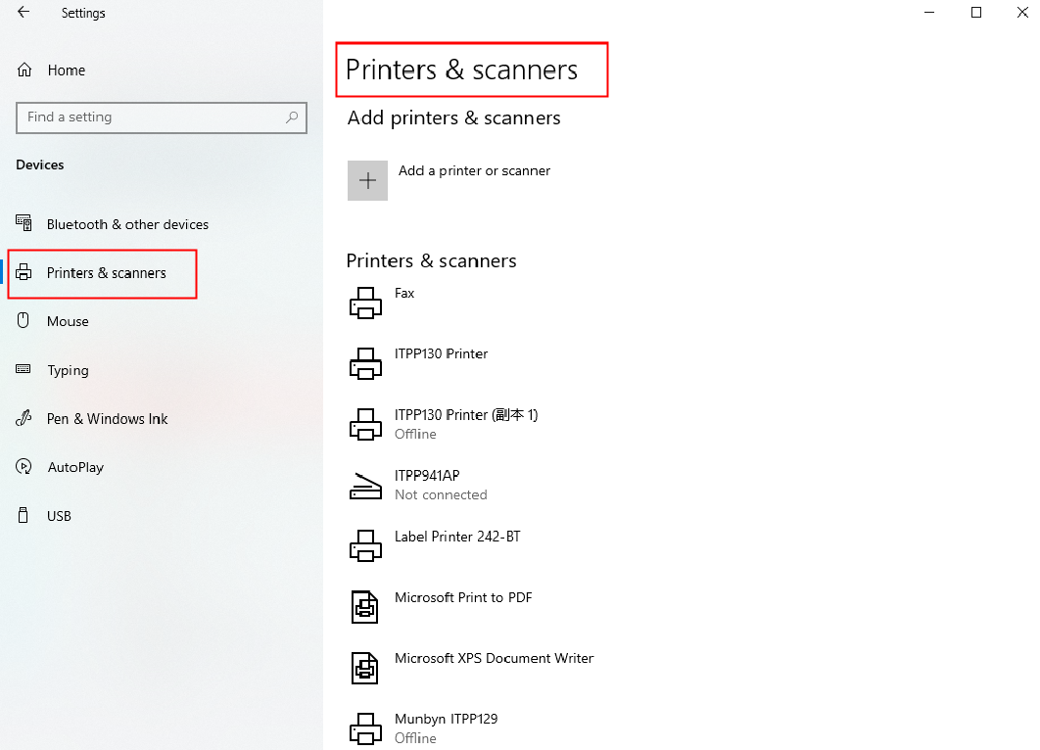The image size is (1040, 750).
Task: Click the Typing keyboard icon
Action: pyautogui.click(x=24, y=369)
